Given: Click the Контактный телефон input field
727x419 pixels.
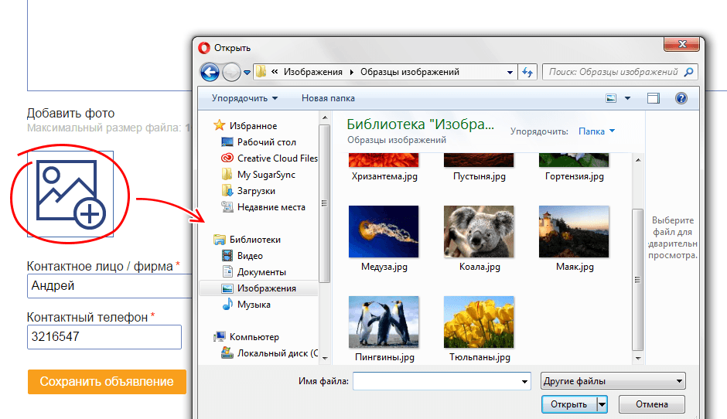Looking at the screenshot, I should 104,337.
